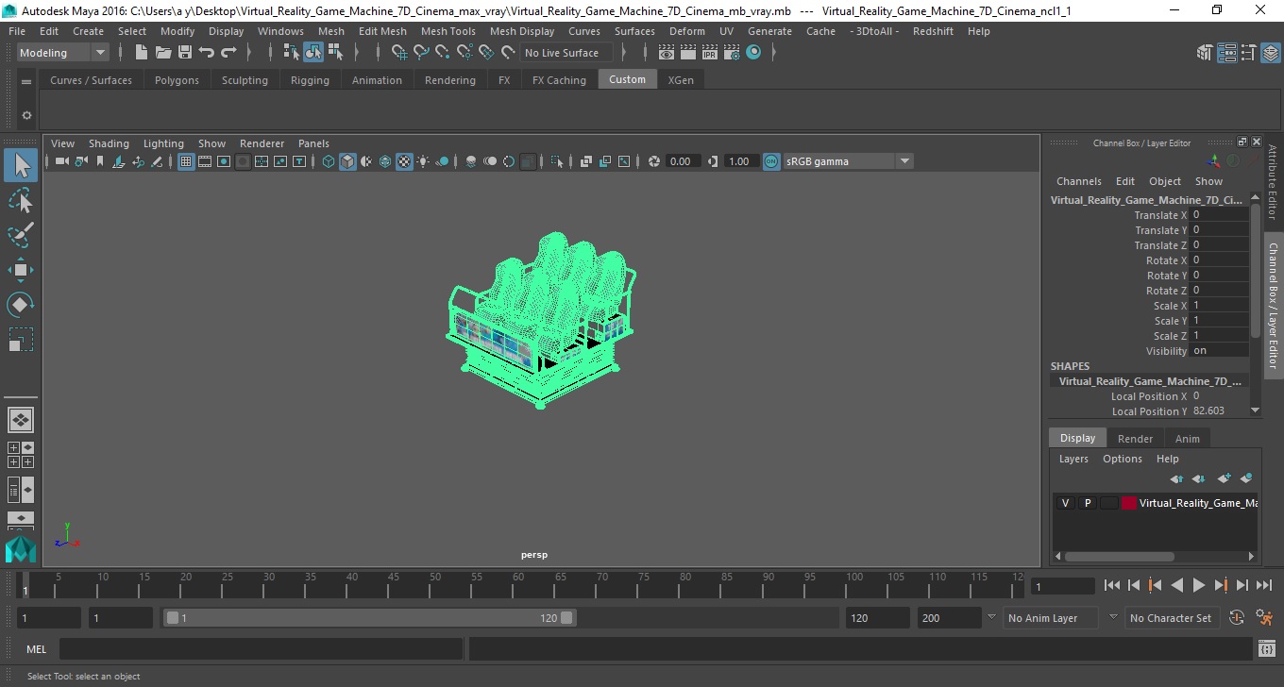1284x687 pixels.
Task: Activate the Move tool in toolbox
Action: coord(21,270)
